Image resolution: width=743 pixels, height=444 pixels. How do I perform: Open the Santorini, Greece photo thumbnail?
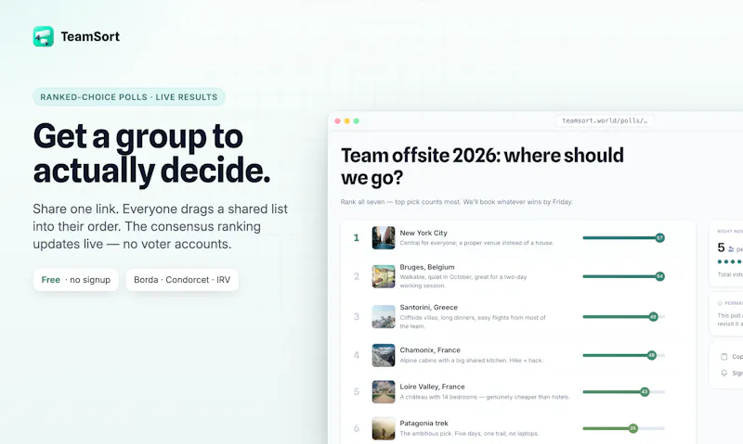click(384, 317)
